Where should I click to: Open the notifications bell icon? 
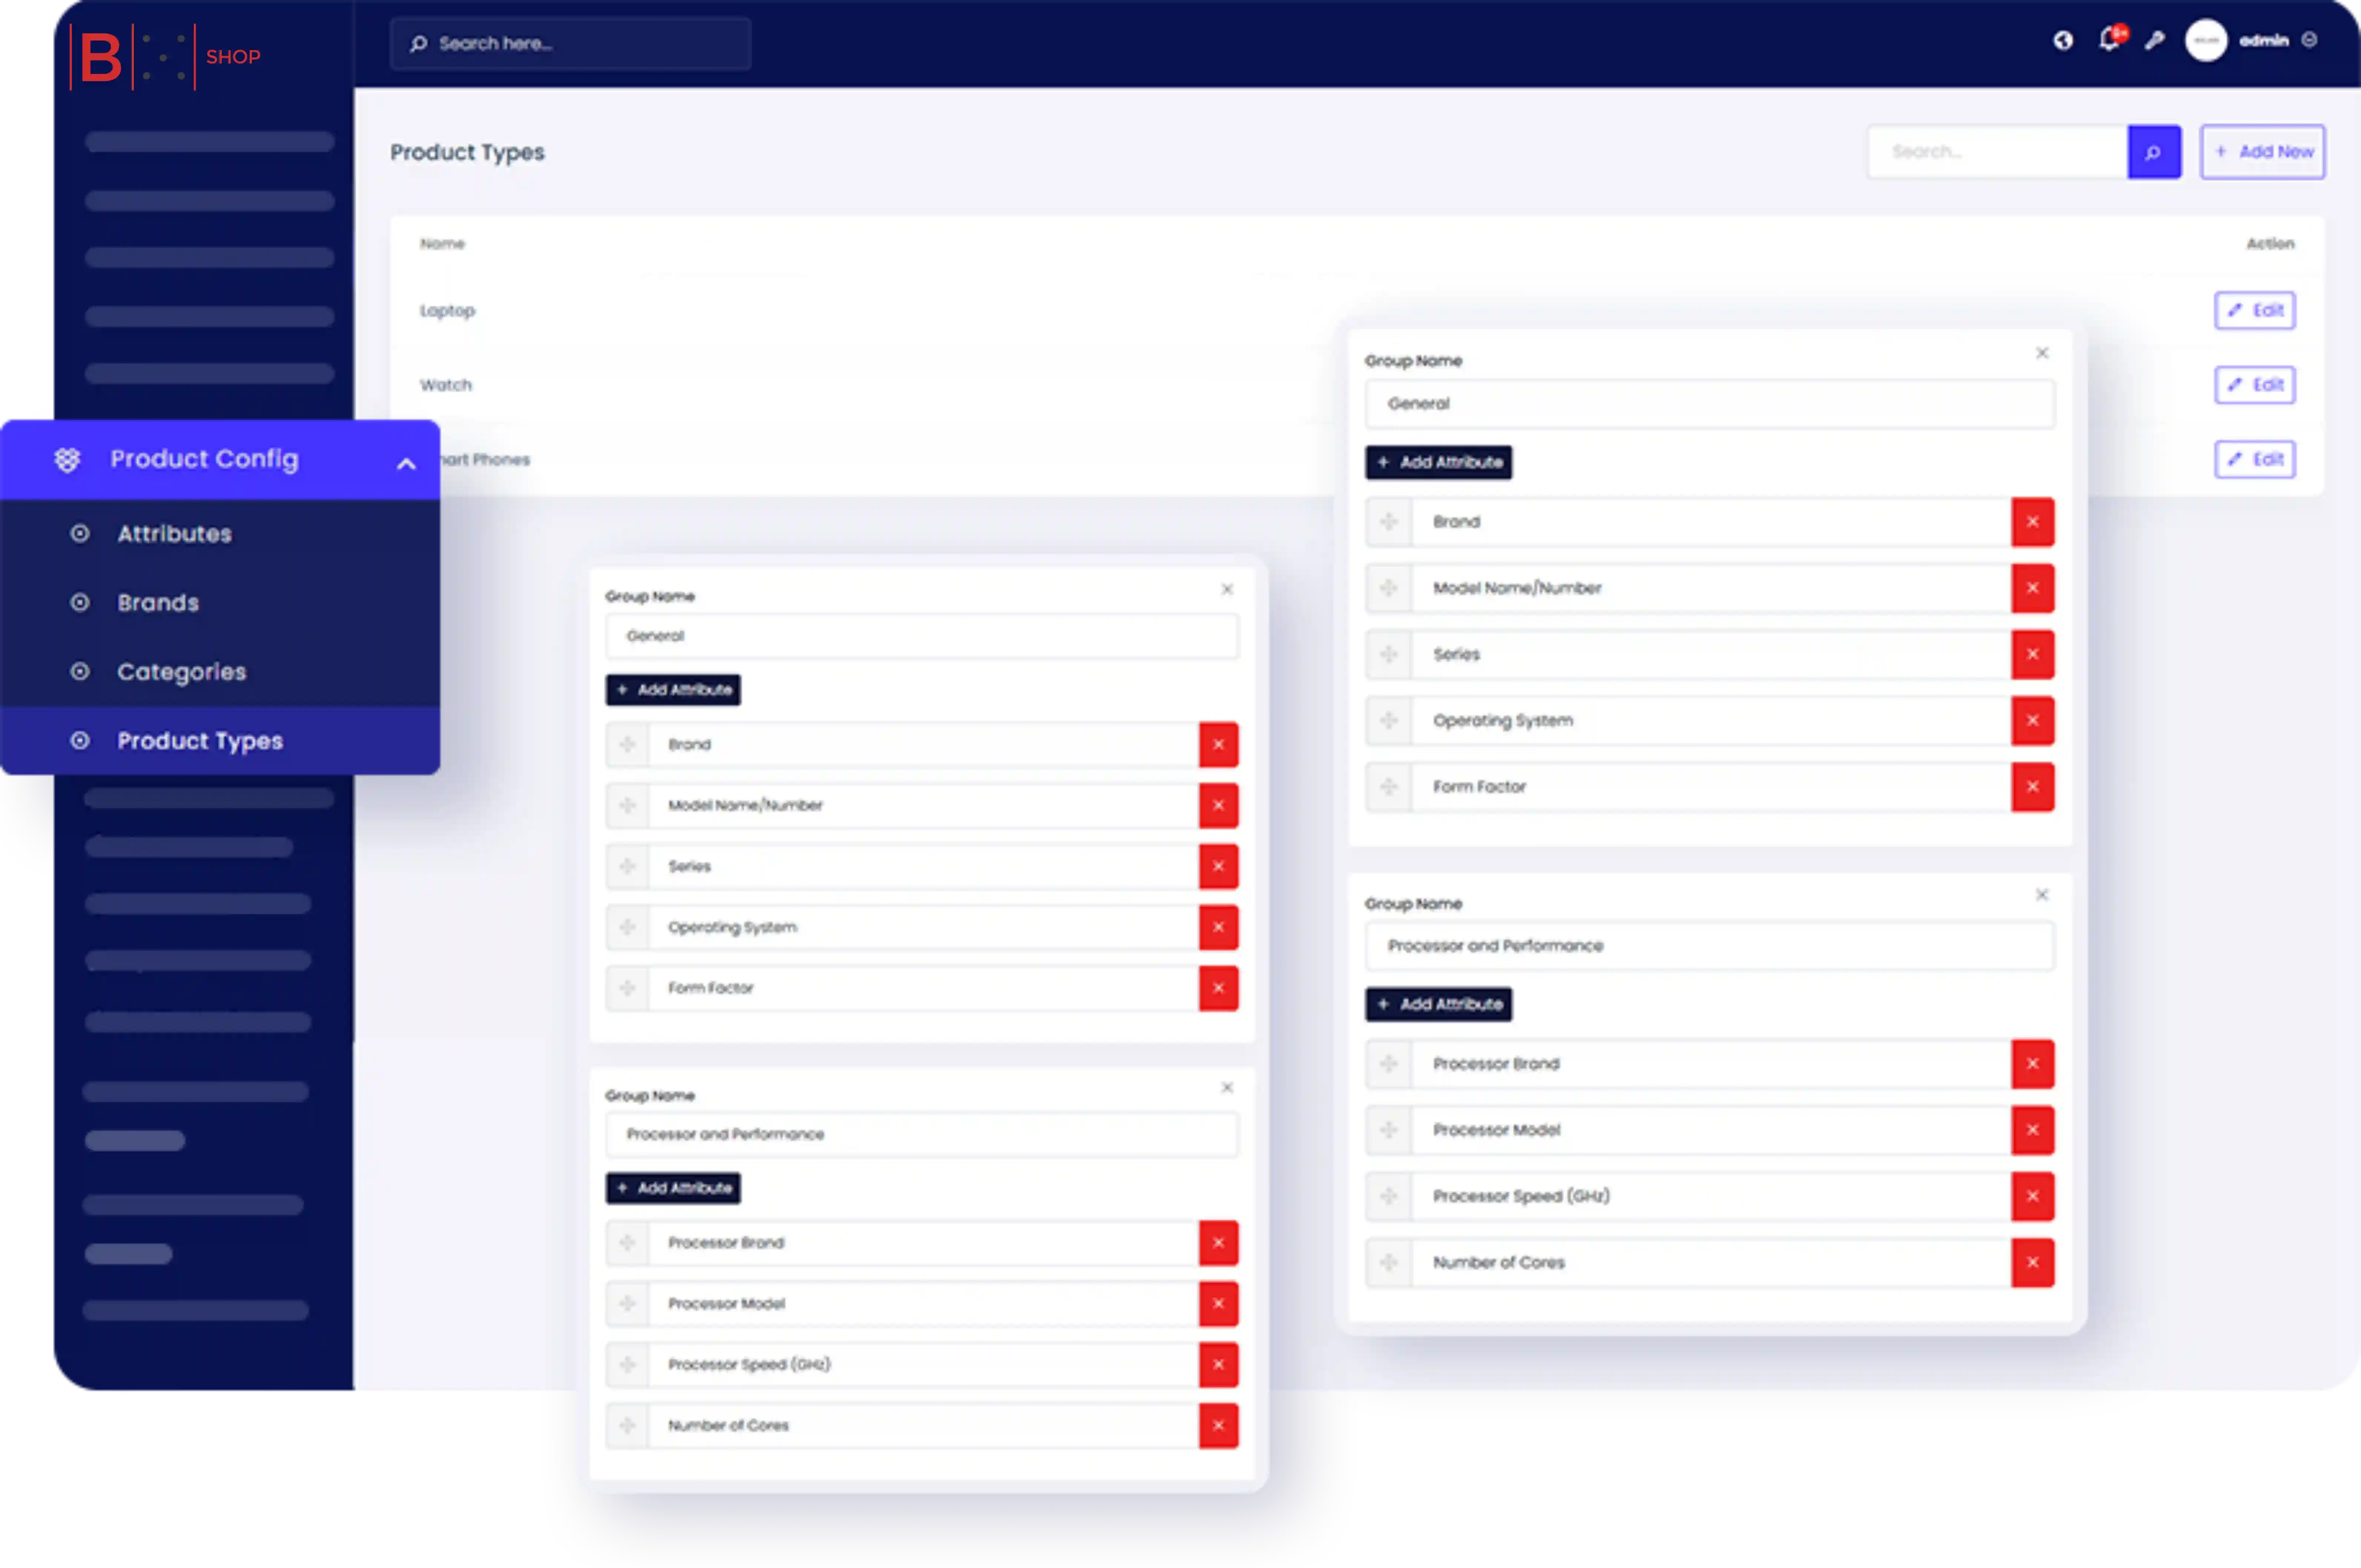click(x=2109, y=40)
